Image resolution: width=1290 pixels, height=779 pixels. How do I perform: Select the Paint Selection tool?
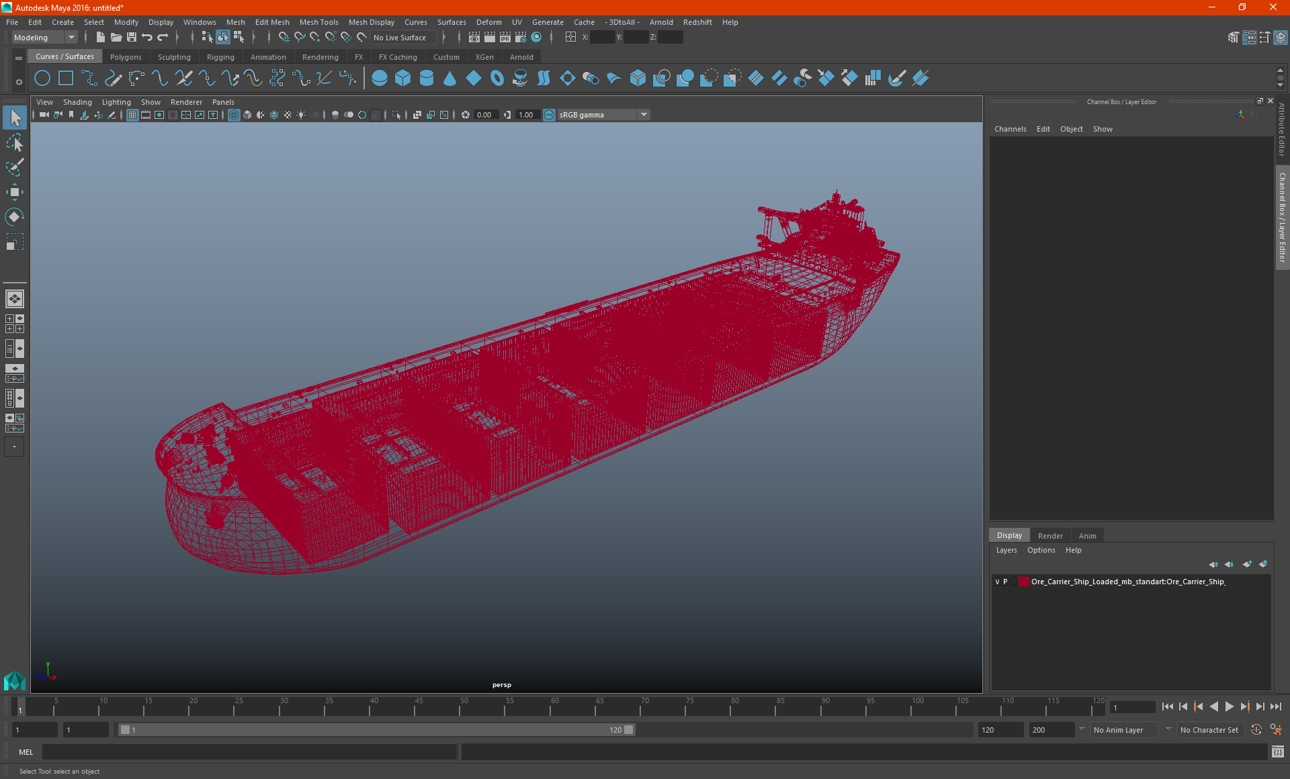pos(14,167)
